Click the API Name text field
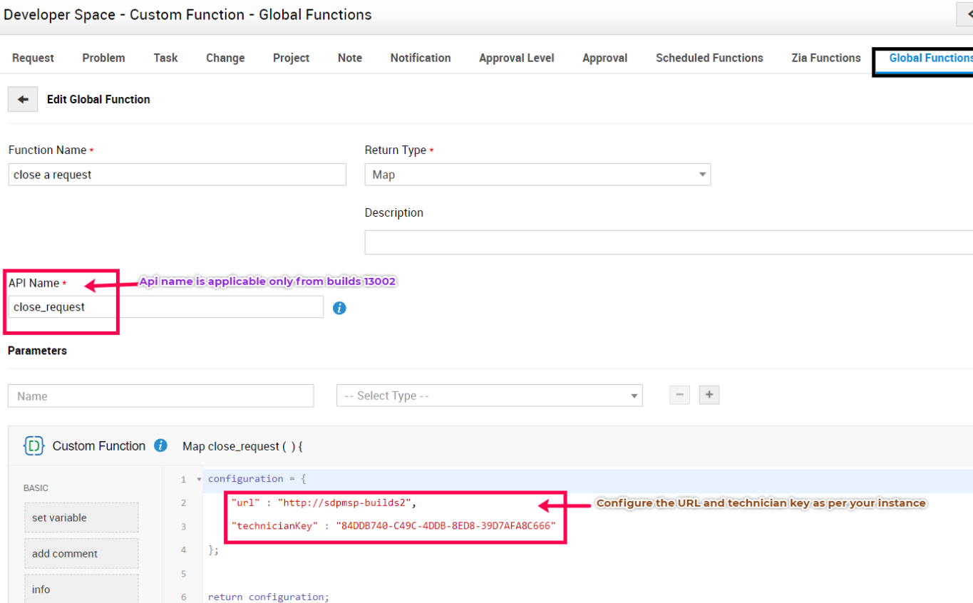This screenshot has height=603, width=973. coord(165,307)
